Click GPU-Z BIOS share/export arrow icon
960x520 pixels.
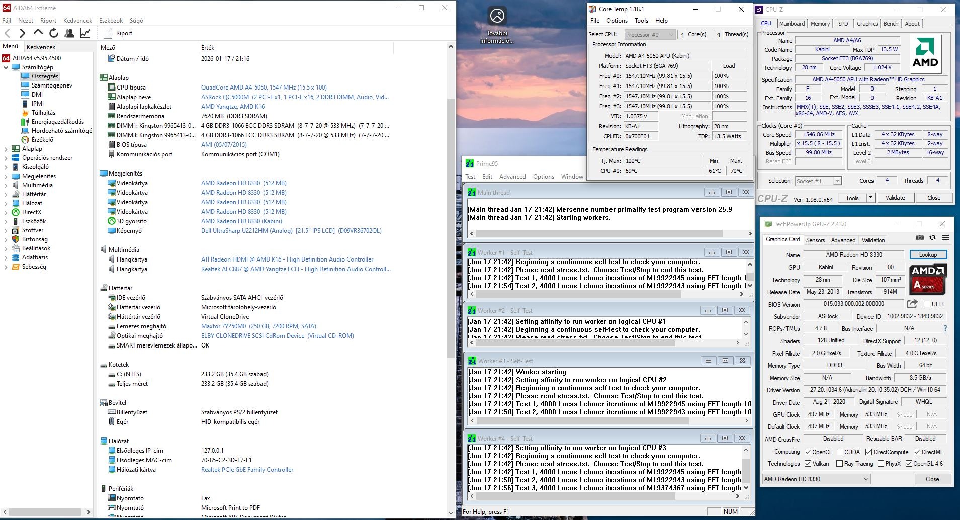coord(912,304)
